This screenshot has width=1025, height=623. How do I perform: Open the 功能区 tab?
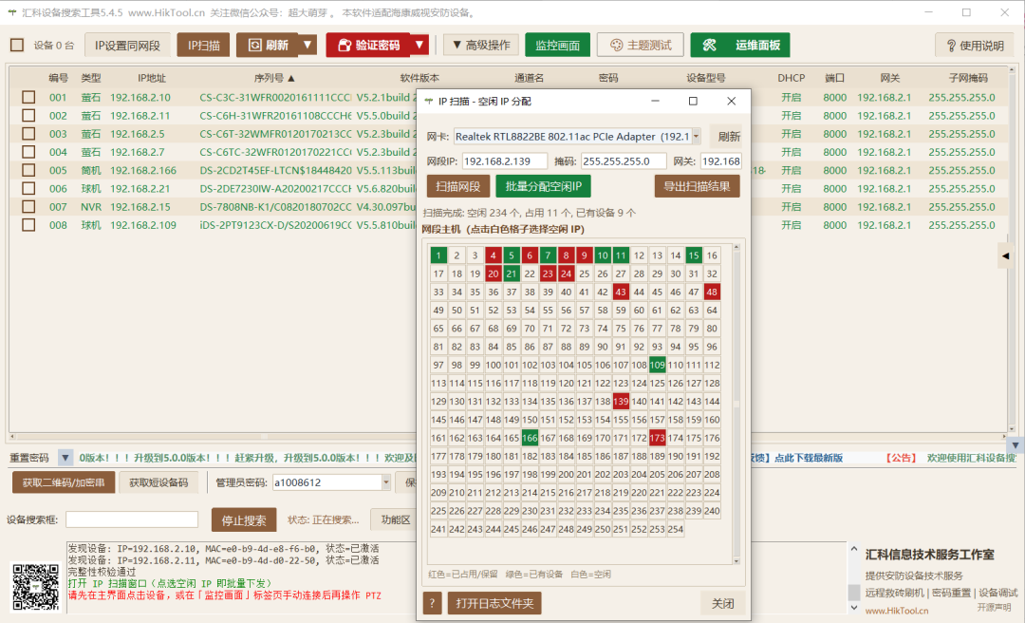[395, 519]
